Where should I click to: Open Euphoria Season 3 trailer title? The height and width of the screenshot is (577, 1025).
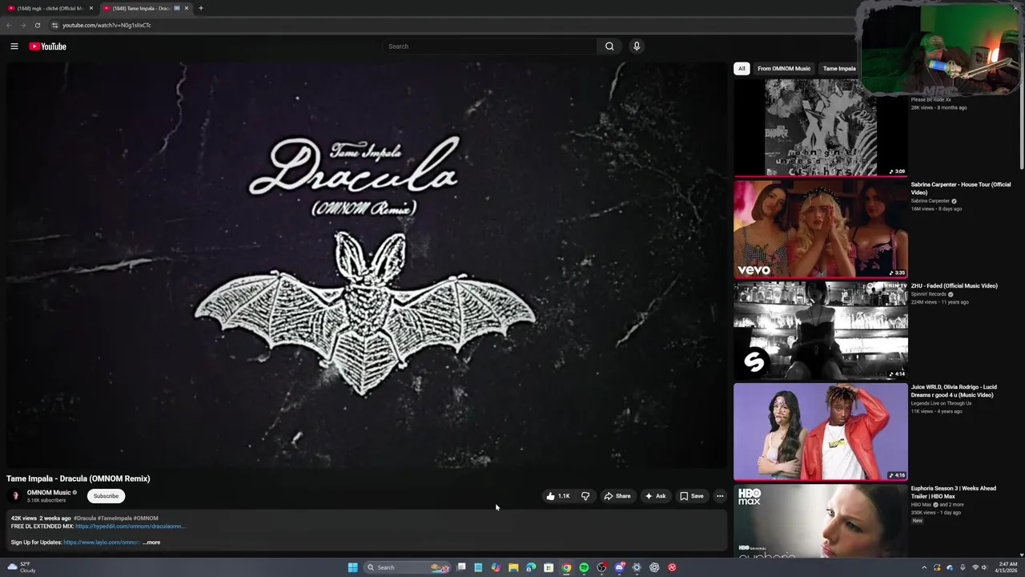(x=953, y=492)
